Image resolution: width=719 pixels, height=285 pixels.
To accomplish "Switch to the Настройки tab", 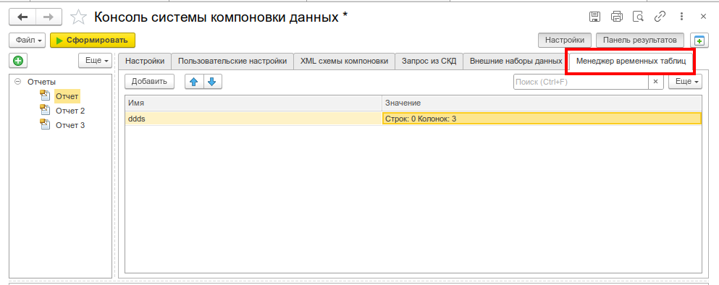I will (145, 61).
